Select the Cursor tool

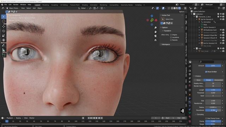click(4, 21)
